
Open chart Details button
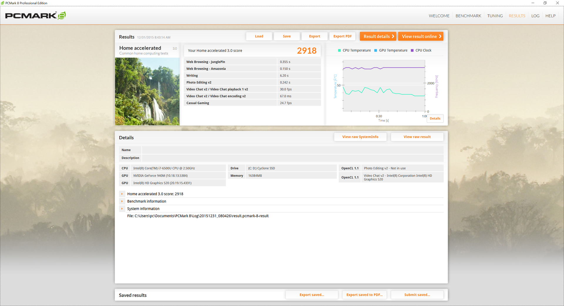435,118
